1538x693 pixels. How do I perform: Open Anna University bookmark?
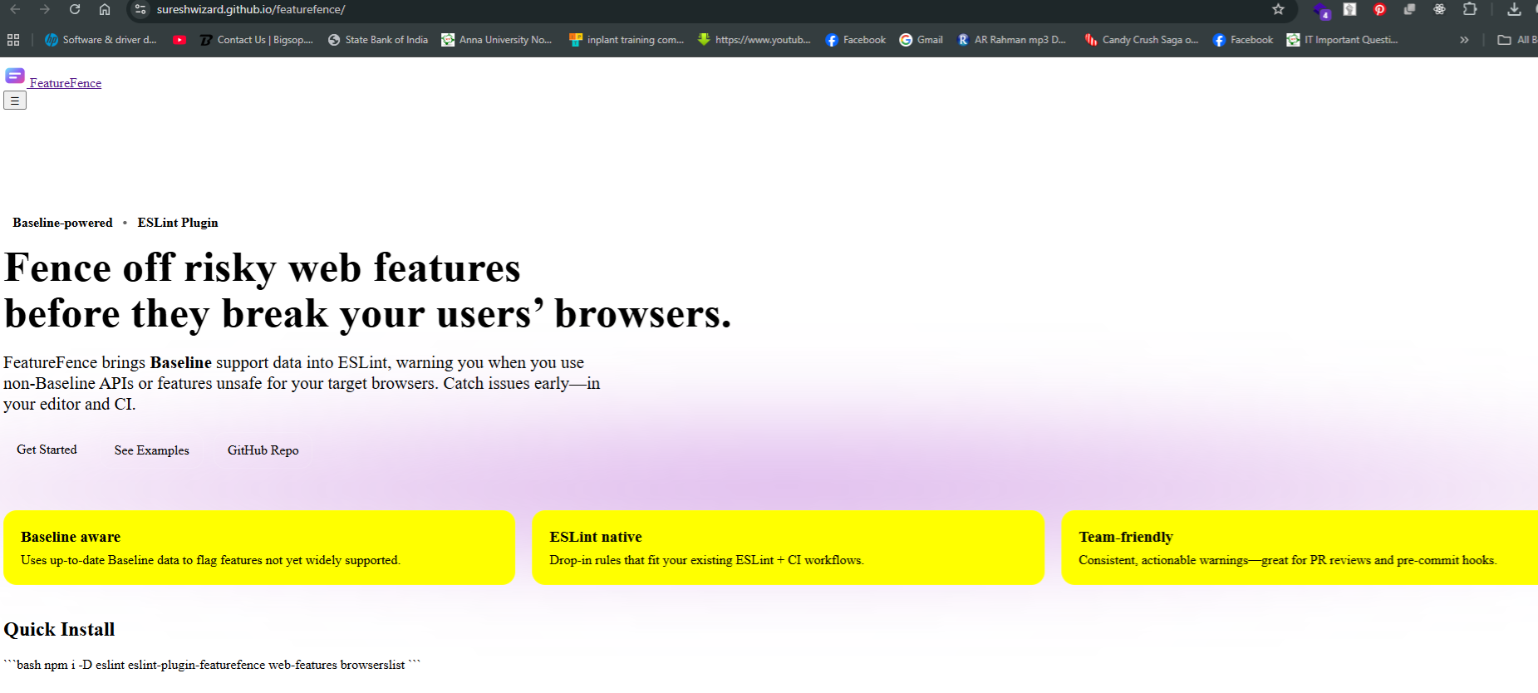(497, 40)
